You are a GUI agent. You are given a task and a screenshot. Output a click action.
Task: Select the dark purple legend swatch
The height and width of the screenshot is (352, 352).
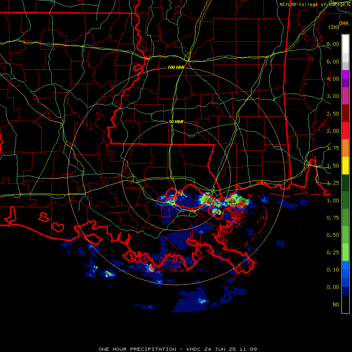click(345, 83)
